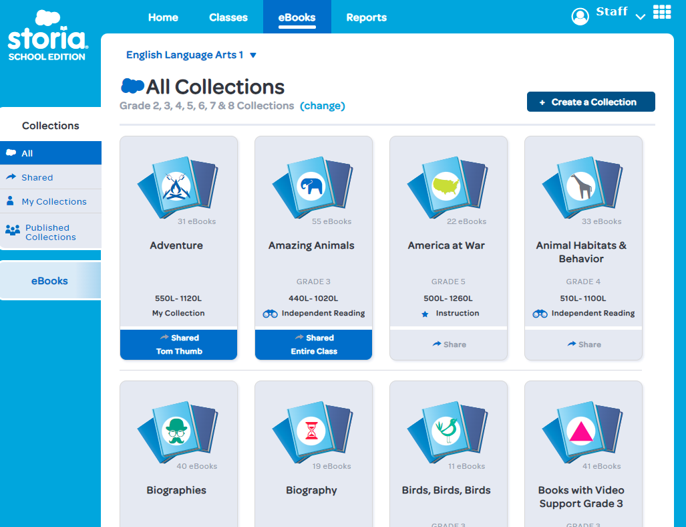Open the Staff user profile icon
The width and height of the screenshot is (686, 527).
click(x=580, y=17)
